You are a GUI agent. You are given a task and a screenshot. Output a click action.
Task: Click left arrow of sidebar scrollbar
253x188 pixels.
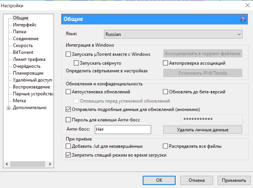[7, 164]
